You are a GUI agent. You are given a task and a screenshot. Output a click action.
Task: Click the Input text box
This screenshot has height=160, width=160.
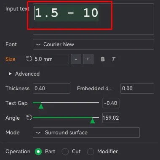click(x=93, y=19)
